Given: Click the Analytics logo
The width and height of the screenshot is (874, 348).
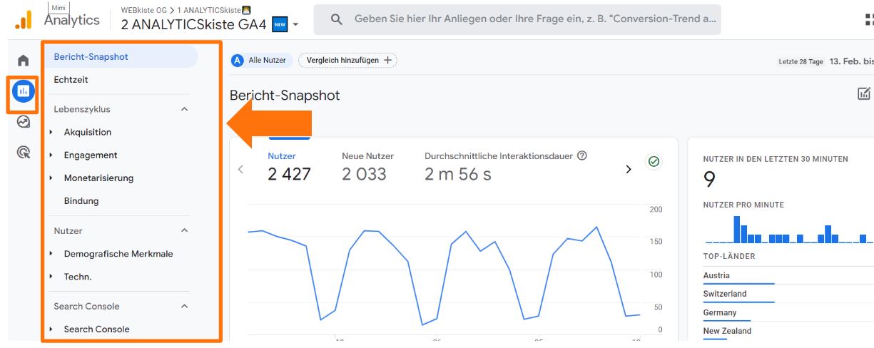Looking at the screenshot, I should coord(24,20).
